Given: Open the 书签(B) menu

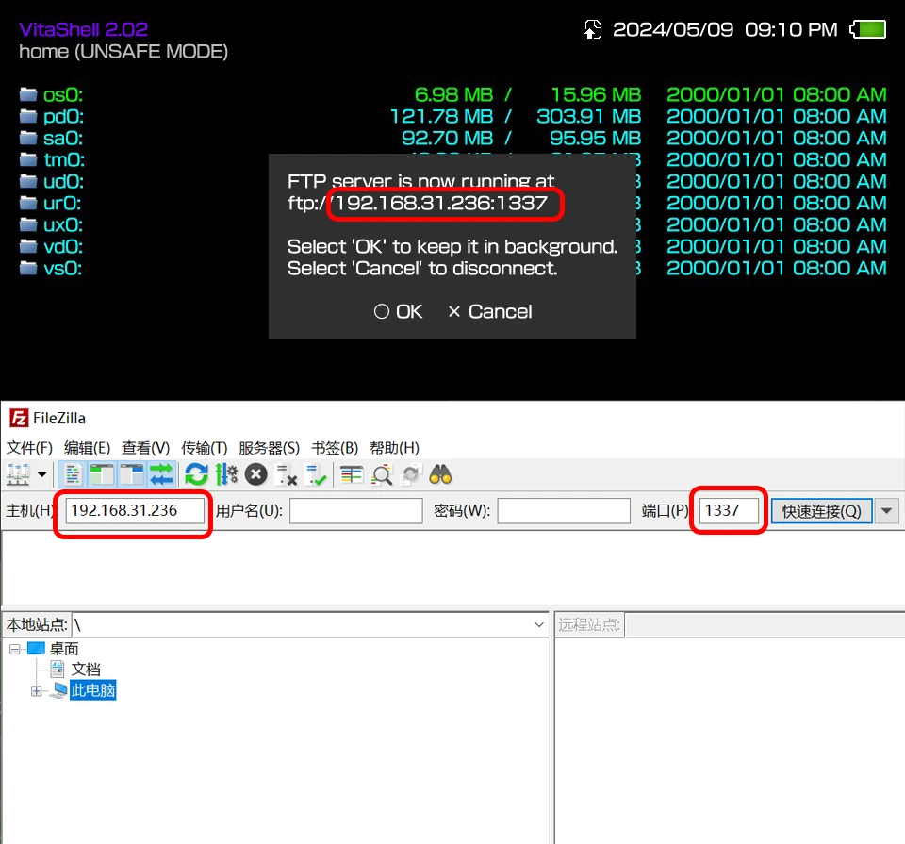Looking at the screenshot, I should (335, 448).
